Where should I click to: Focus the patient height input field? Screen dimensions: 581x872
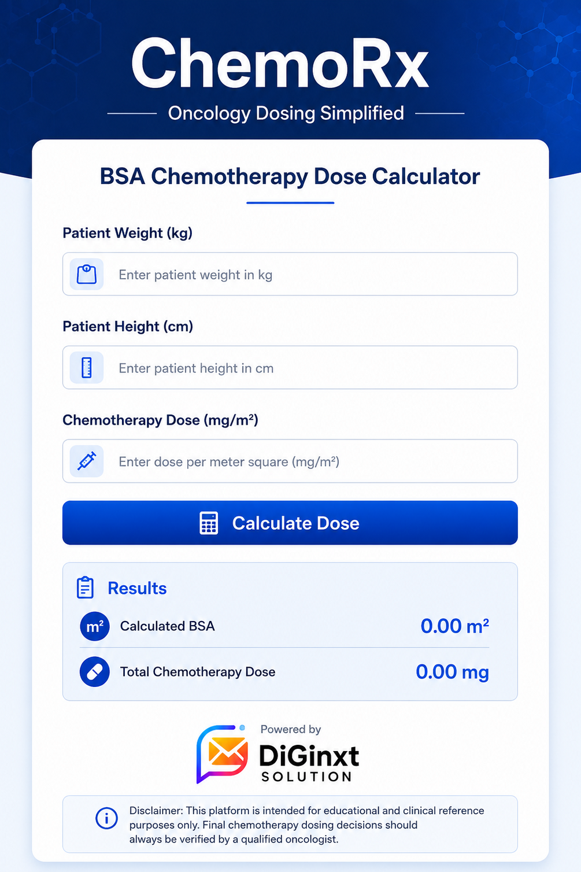[290, 368]
